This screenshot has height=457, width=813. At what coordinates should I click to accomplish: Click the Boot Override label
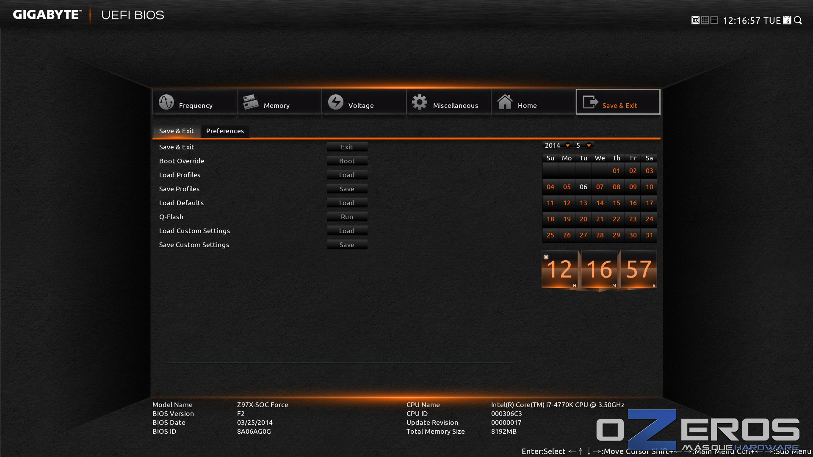[182, 161]
